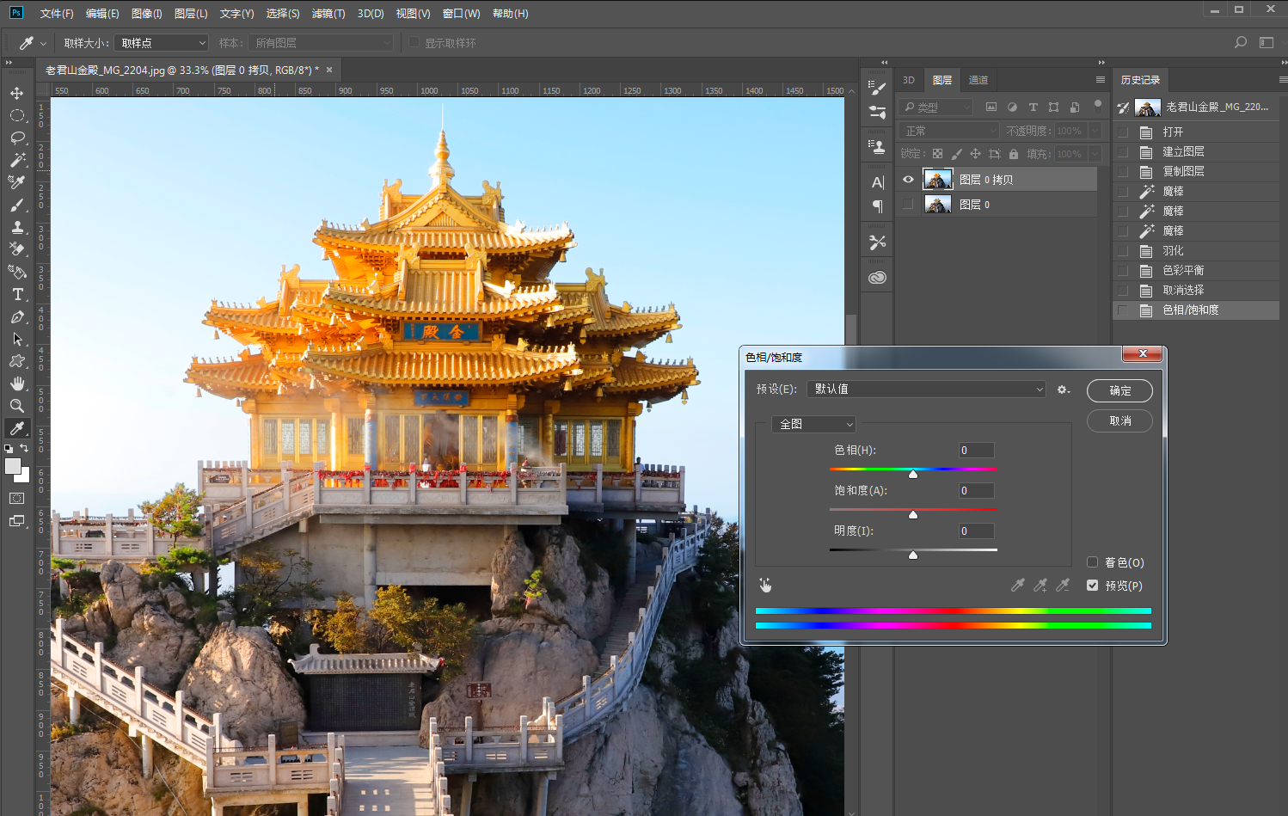
Task: Enable the 着色 (Colorize) checkbox
Action: coord(1093,562)
